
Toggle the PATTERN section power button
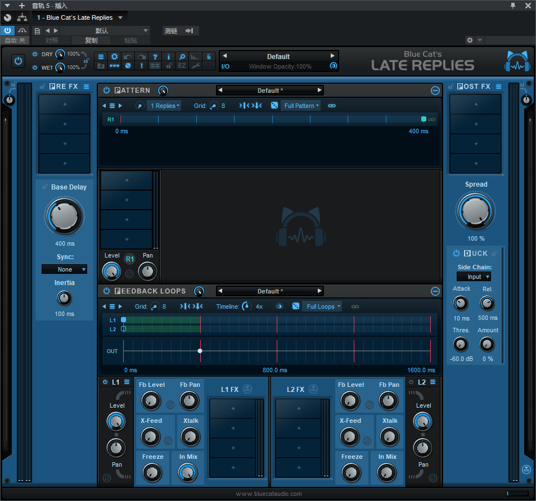[107, 90]
